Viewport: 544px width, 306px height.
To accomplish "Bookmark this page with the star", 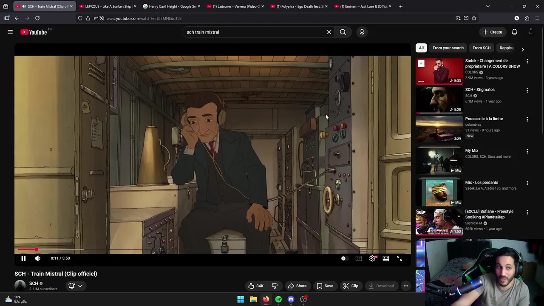I will pos(474,18).
